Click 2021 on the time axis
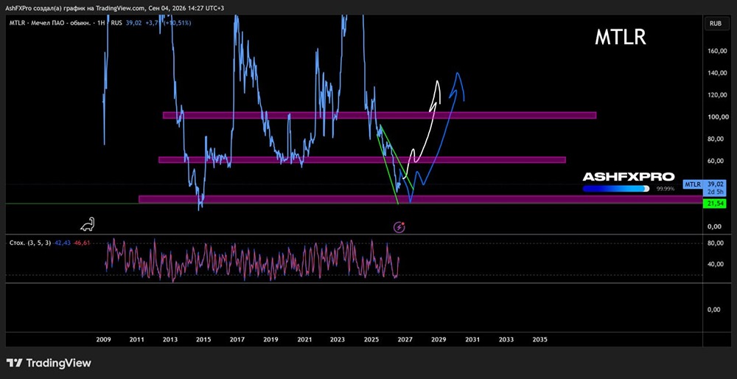737x379 pixels. pos(304,339)
